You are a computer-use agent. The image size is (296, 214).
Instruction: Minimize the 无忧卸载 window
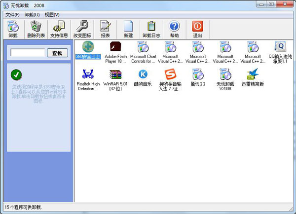coord(261,4)
